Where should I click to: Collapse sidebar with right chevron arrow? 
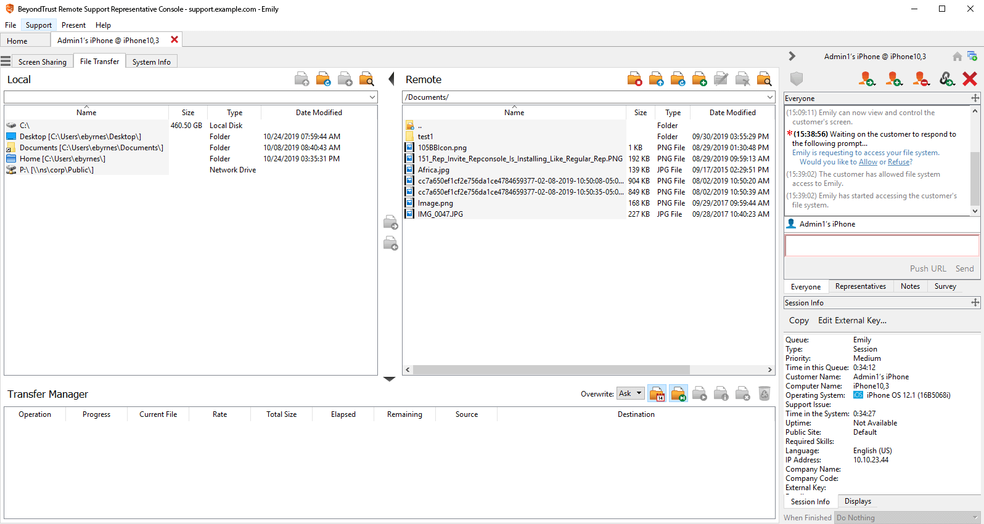click(792, 56)
